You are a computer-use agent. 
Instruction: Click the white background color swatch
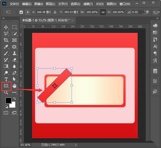point(13,105)
